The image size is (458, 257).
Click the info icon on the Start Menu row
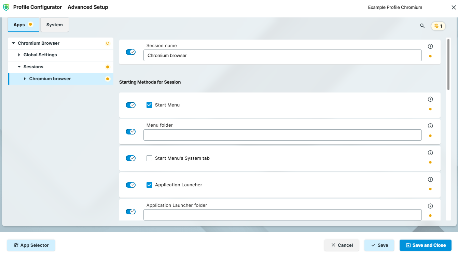click(x=430, y=99)
